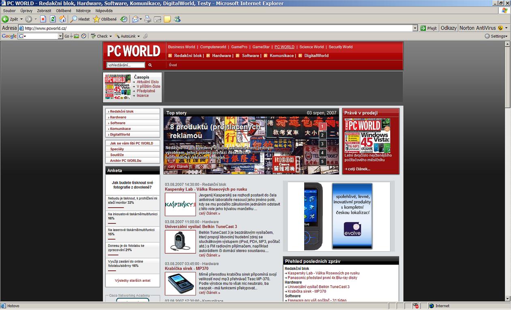This screenshot has width=511, height=310.
Task: Go back with the Zpět arrow icon
Action: [5, 19]
